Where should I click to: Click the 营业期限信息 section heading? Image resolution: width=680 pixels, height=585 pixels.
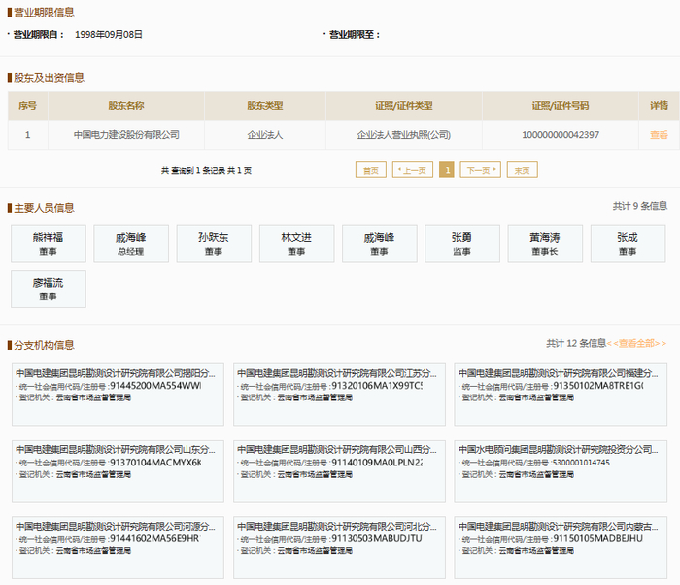click(x=44, y=12)
